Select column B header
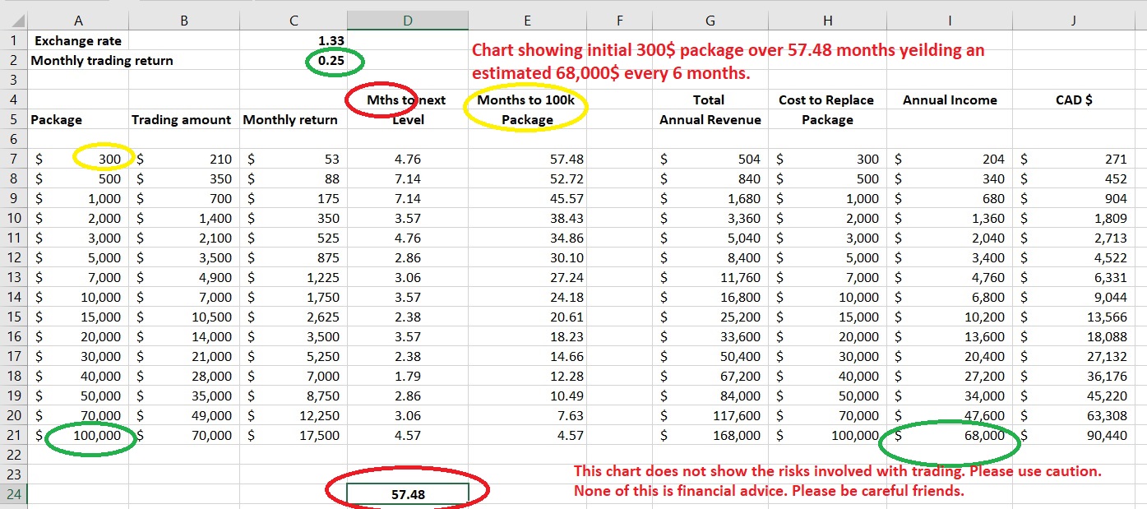The height and width of the screenshot is (509, 1147). coord(183,21)
